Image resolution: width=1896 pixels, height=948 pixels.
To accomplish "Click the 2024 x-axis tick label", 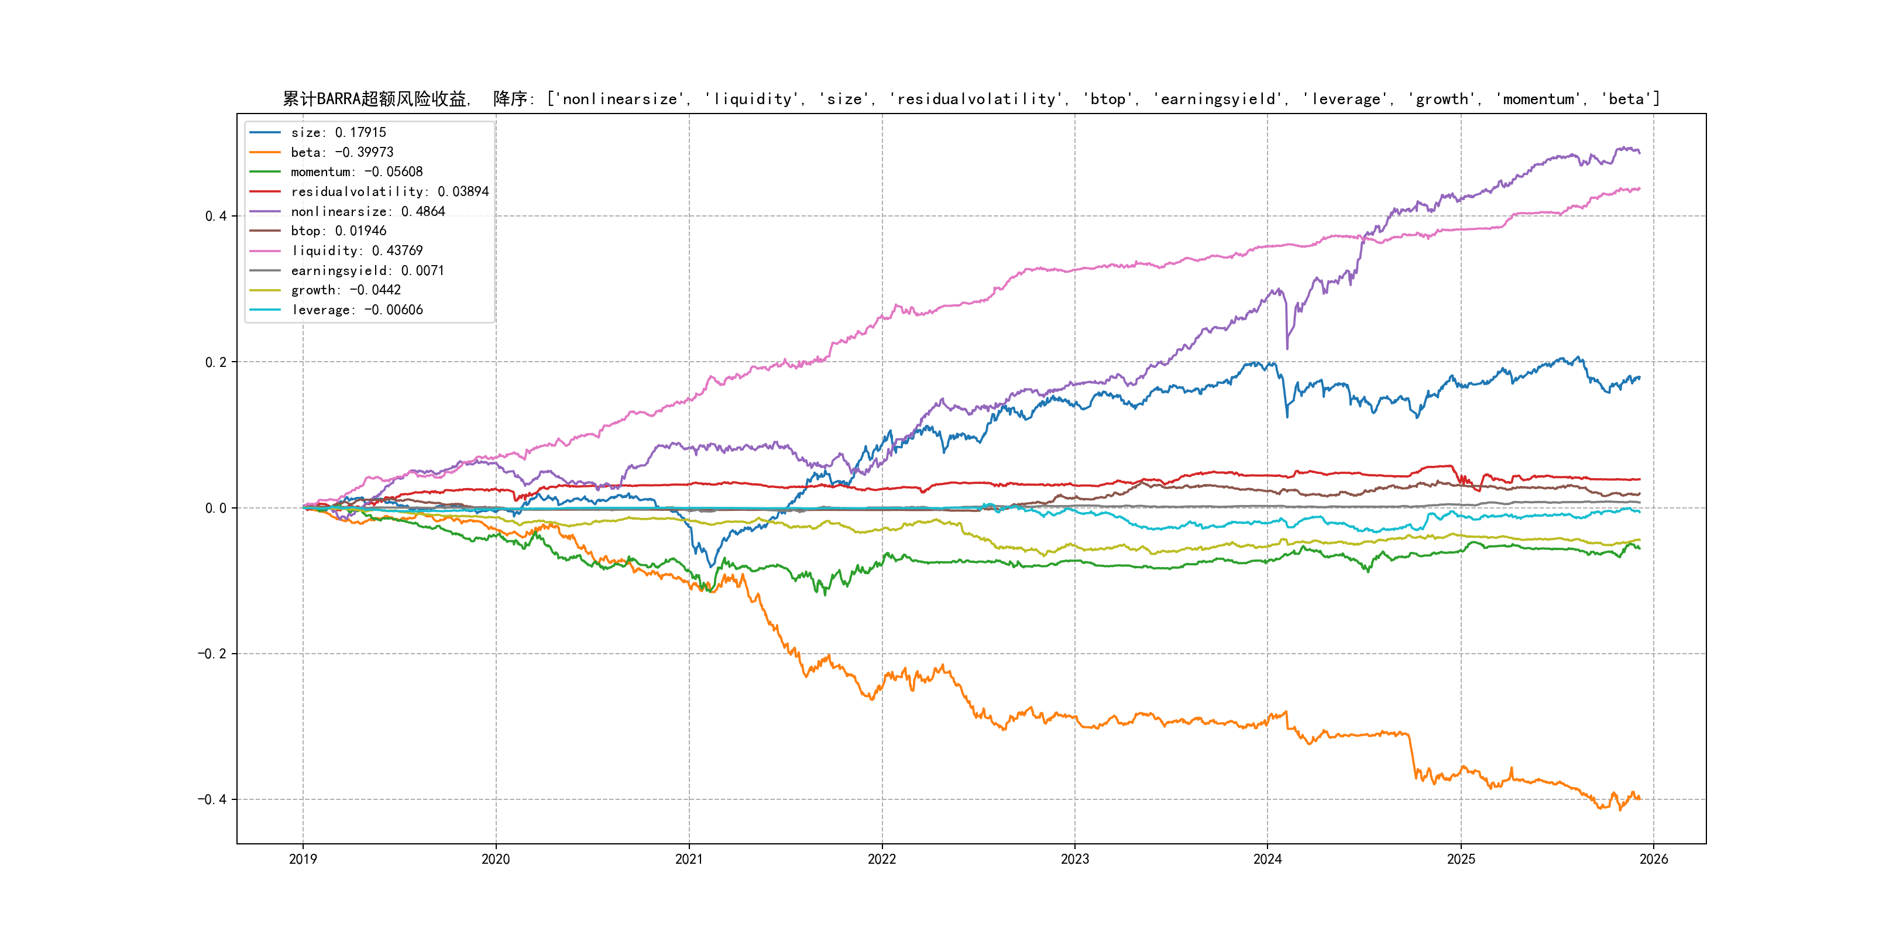I will coord(1268,859).
